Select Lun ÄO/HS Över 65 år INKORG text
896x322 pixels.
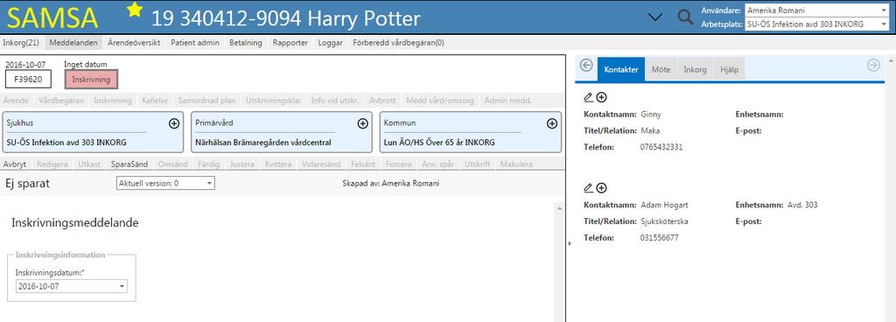[439, 142]
